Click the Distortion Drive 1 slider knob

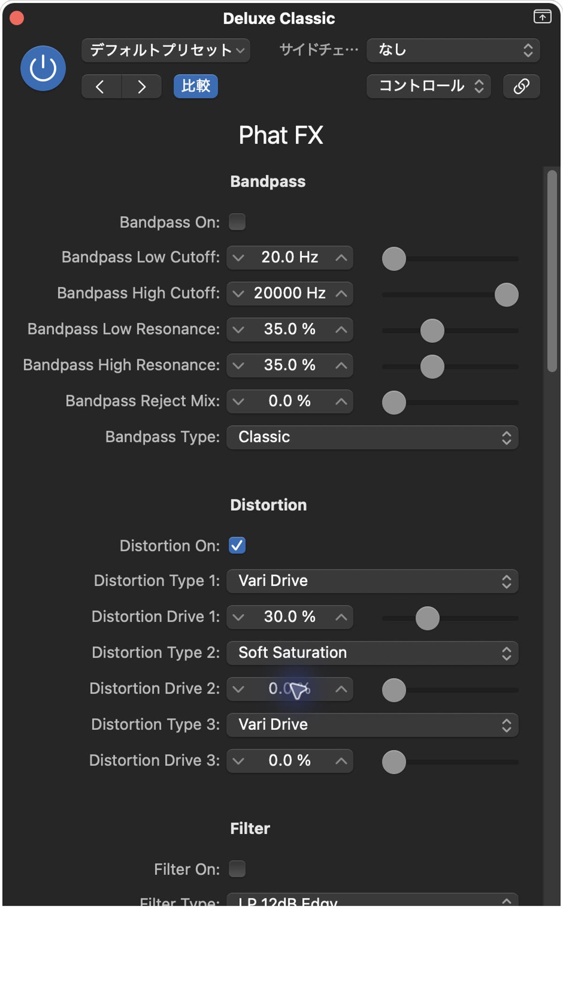point(427,618)
